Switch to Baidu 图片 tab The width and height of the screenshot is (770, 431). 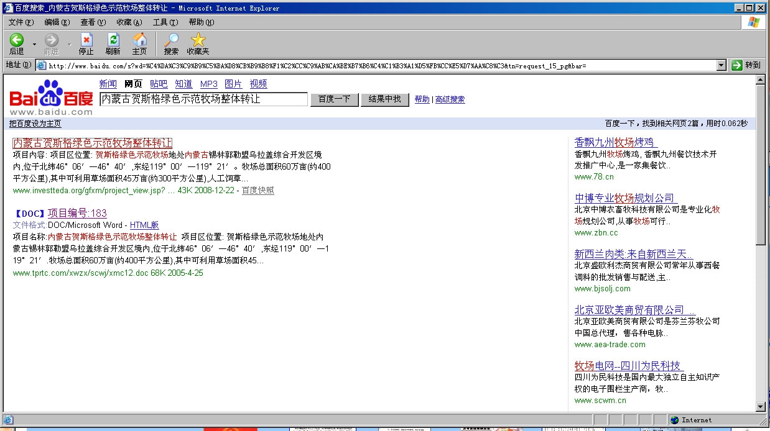point(233,84)
